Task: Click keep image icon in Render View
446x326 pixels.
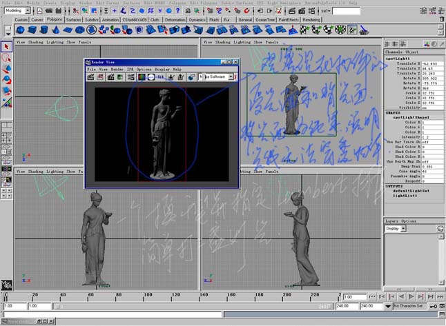Action: click(171, 77)
